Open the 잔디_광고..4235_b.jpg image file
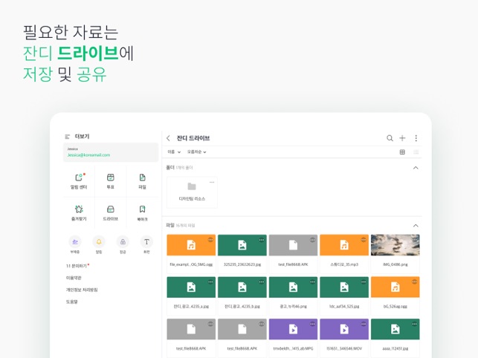 coord(242,295)
